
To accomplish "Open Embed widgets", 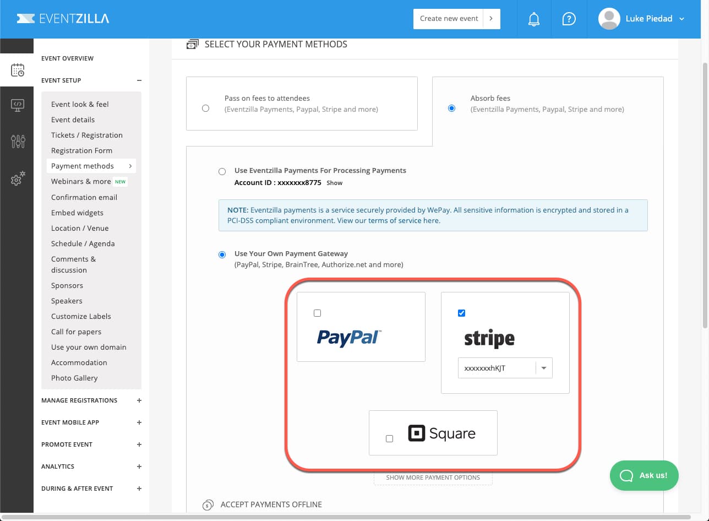I will [77, 213].
